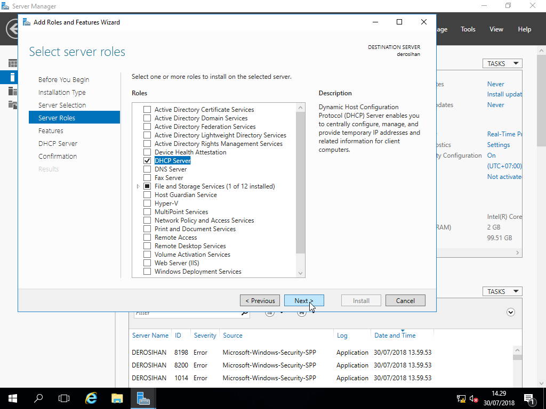Click the taskbar clock 14.29

(499, 394)
